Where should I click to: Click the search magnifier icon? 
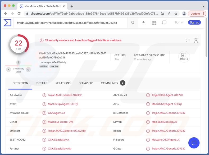pos(133,23)
